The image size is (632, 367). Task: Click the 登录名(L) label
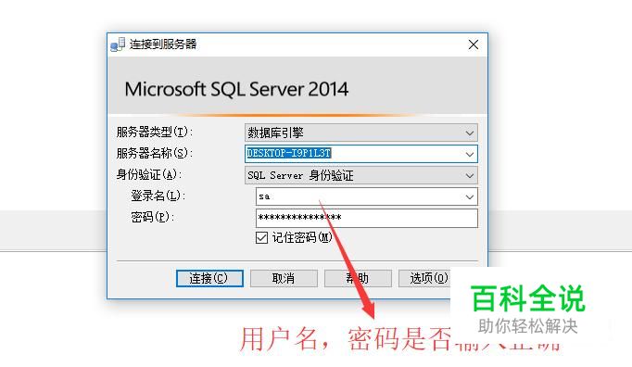pos(158,196)
